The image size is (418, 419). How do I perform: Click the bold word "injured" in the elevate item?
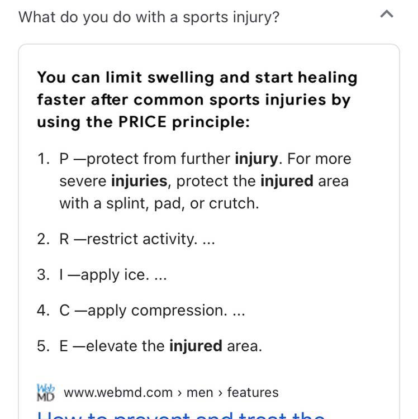196,346
